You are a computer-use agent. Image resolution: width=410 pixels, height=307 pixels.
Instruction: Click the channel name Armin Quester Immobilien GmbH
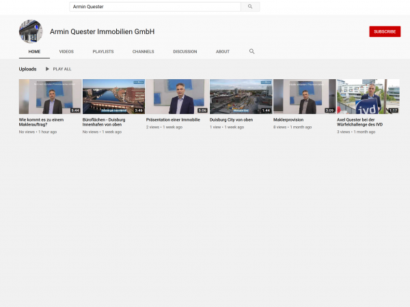point(102,31)
